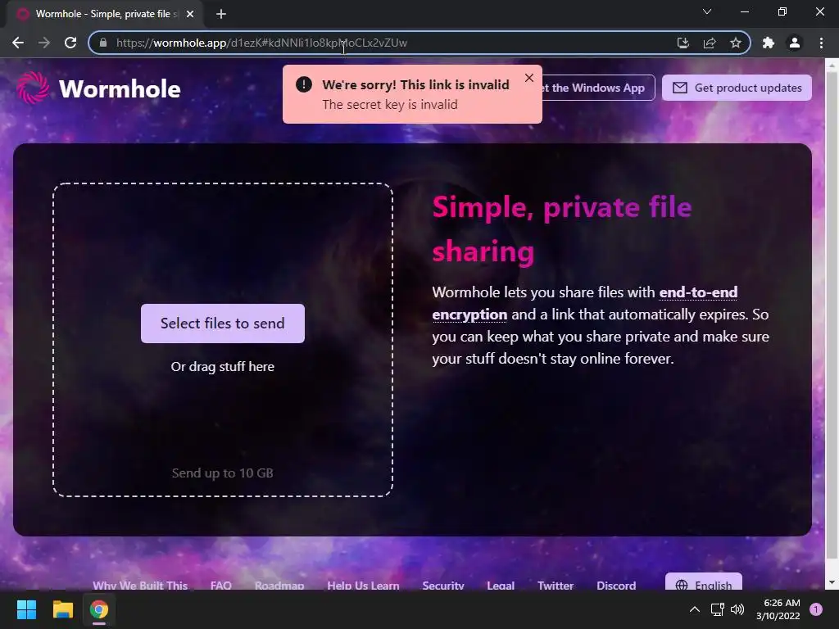Open clock and date panel
839x629 pixels.
click(x=778, y=609)
